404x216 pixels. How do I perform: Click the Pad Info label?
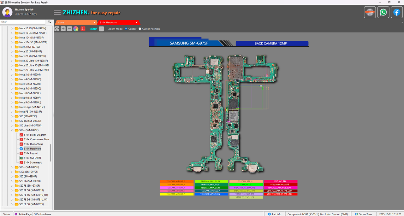(x=276, y=214)
